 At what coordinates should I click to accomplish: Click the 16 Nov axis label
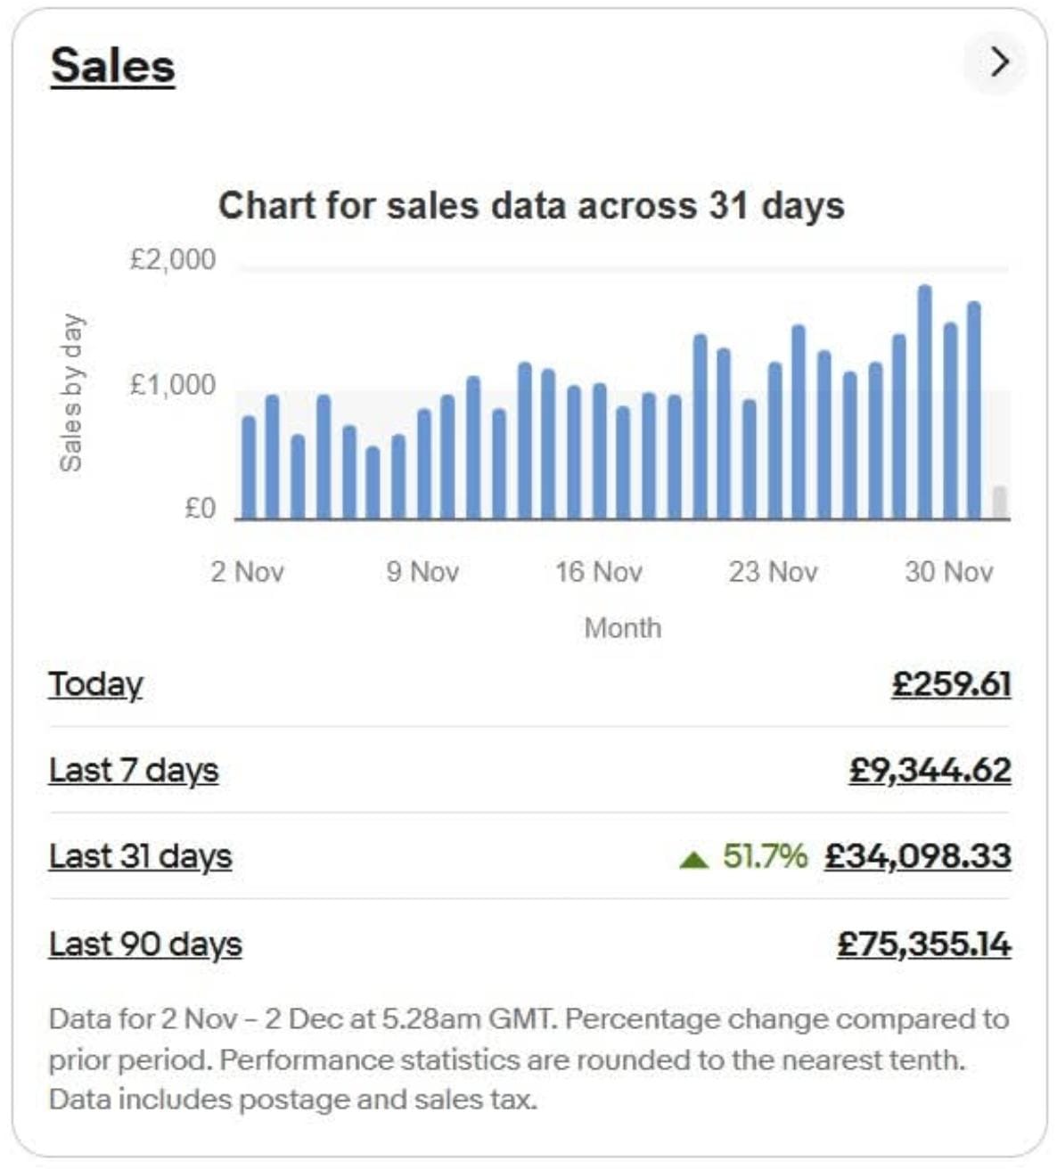(598, 571)
